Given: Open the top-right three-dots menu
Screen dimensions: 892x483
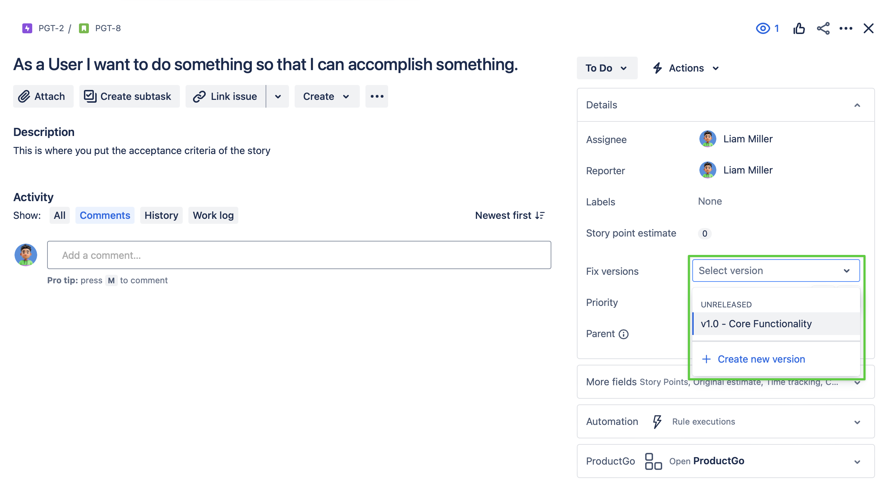Looking at the screenshot, I should pos(846,28).
